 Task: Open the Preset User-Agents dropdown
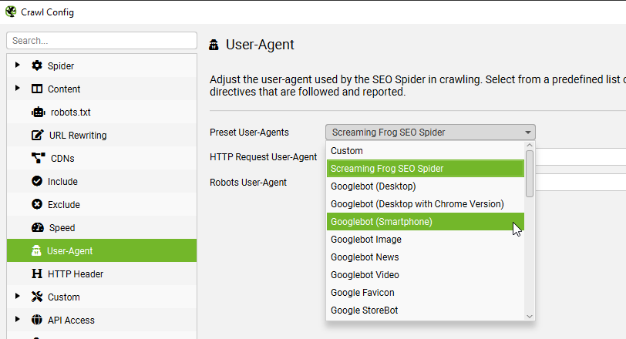tap(430, 132)
